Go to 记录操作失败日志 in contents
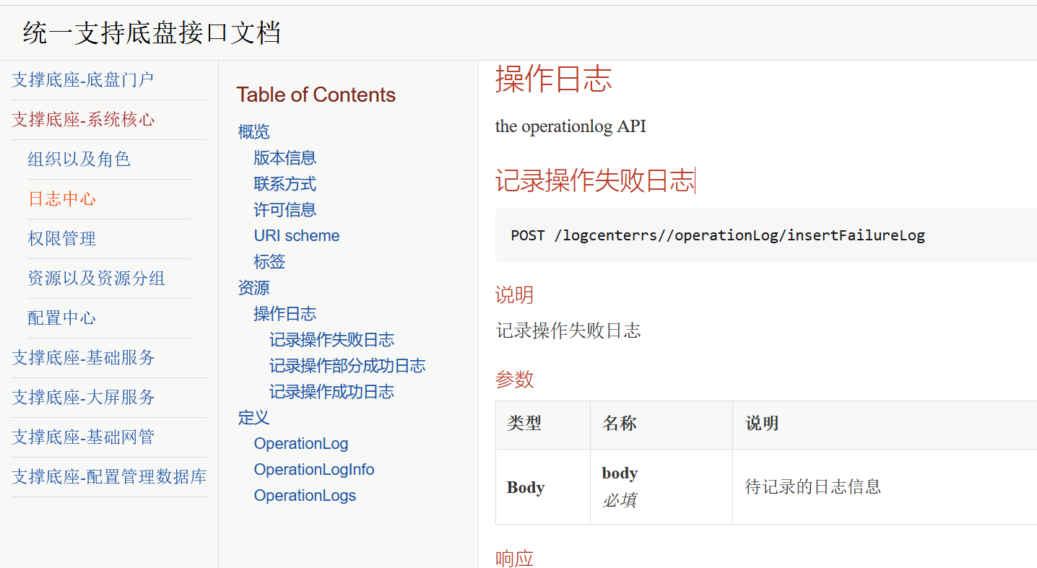Viewport: 1037px width, 568px height. [x=331, y=339]
